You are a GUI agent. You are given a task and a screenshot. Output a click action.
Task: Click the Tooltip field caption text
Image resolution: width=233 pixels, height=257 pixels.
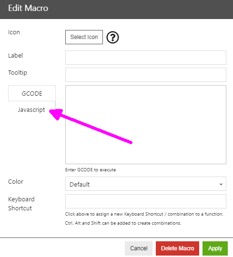point(18,73)
